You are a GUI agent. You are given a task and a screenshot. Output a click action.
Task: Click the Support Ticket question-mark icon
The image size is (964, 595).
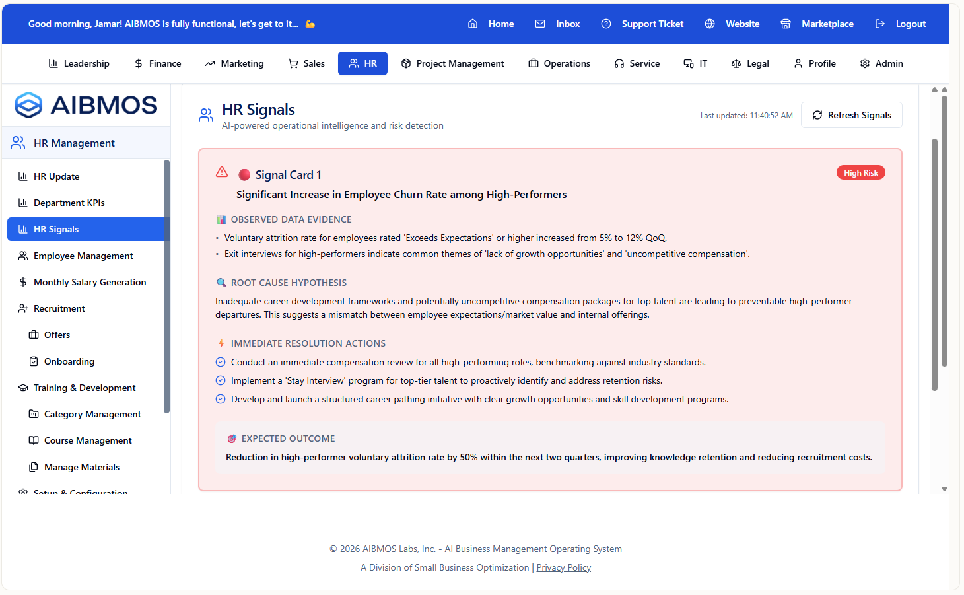[606, 24]
